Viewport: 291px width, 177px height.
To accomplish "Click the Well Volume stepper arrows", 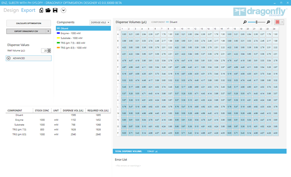I will tap(49, 50).
